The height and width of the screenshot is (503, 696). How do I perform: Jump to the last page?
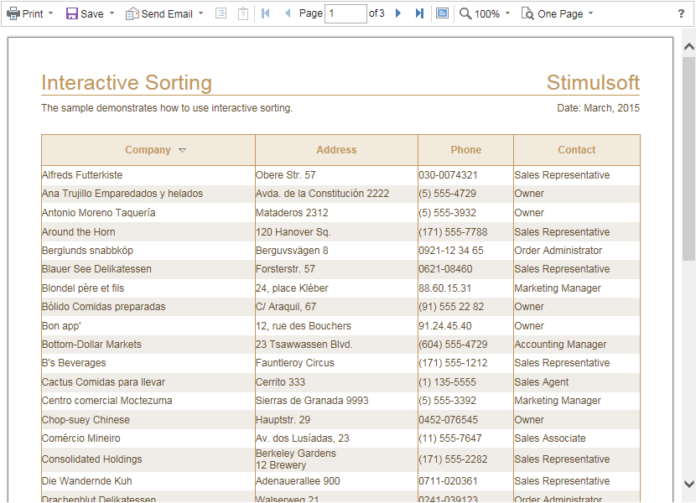419,13
